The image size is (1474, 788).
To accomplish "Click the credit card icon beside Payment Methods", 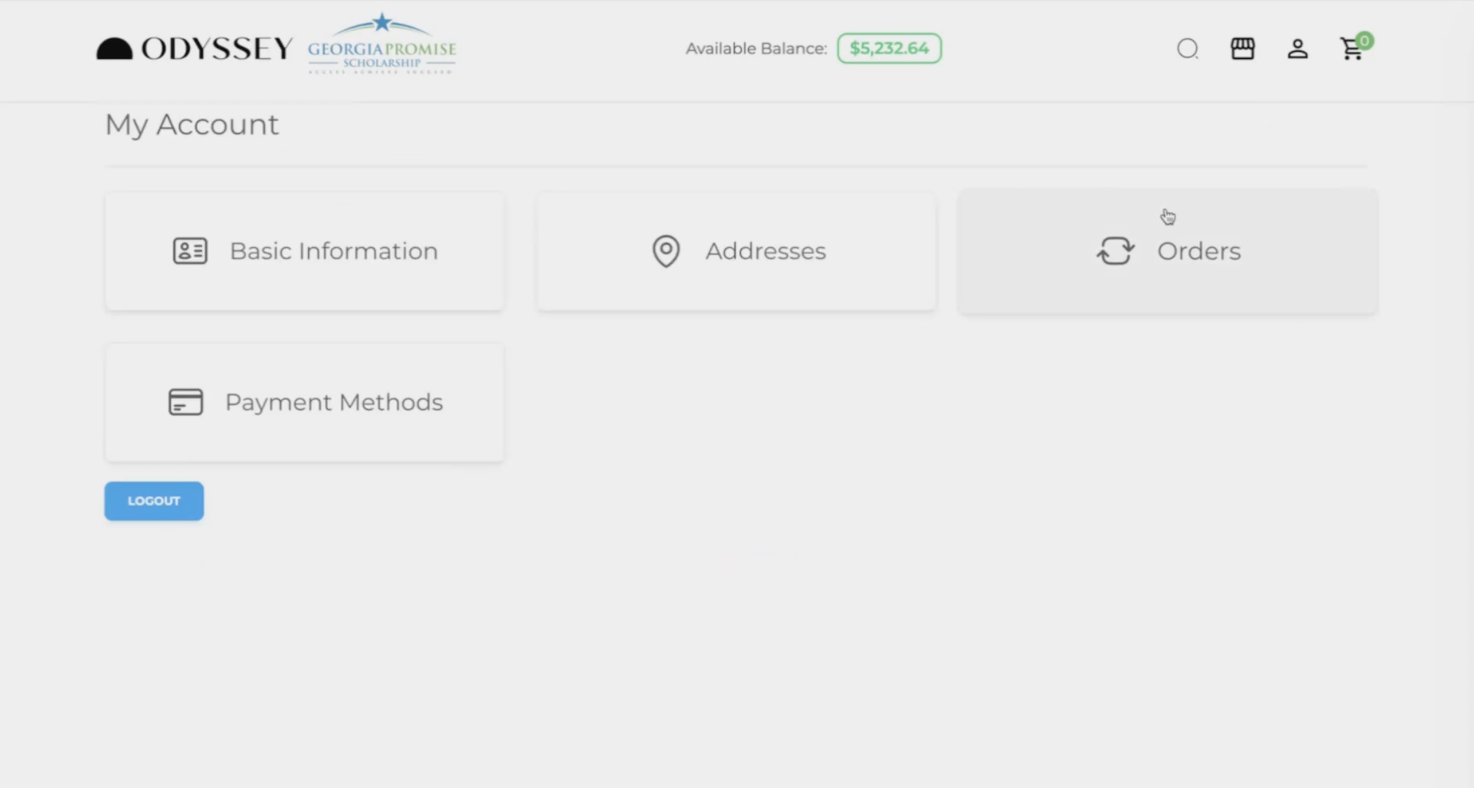I will tap(185, 402).
